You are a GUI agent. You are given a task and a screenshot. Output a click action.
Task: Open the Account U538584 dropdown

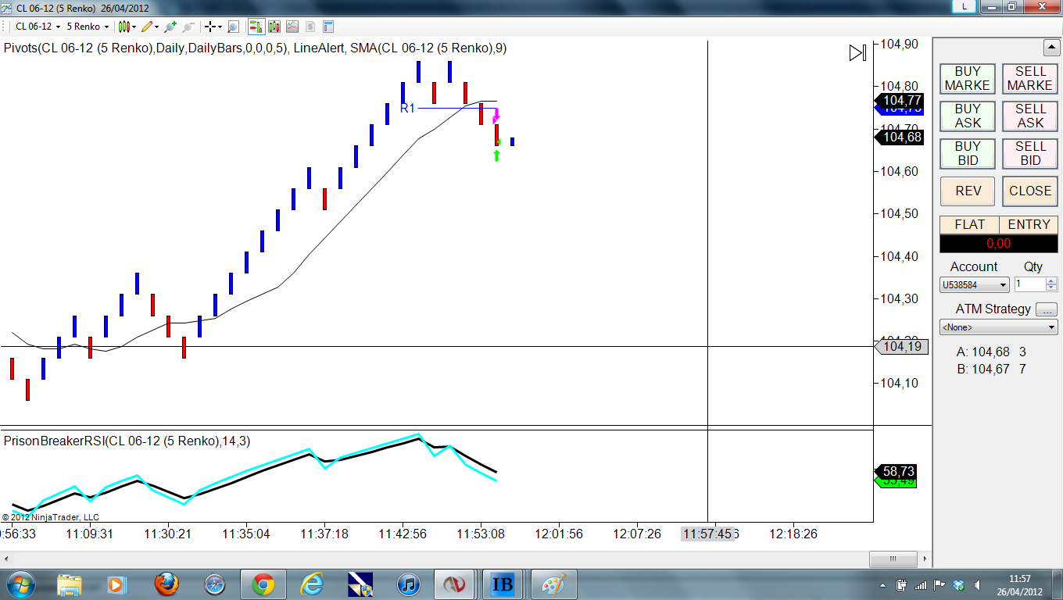pyautogui.click(x=974, y=285)
